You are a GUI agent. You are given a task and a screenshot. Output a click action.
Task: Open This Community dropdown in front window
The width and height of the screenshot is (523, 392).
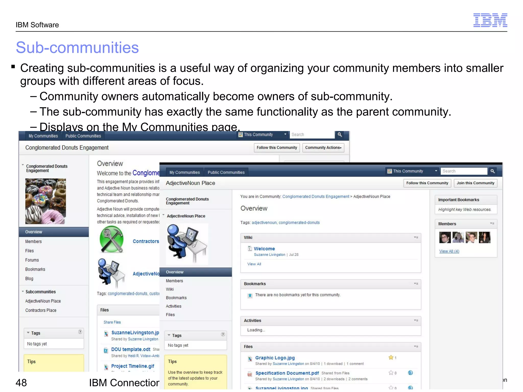[x=412, y=171]
